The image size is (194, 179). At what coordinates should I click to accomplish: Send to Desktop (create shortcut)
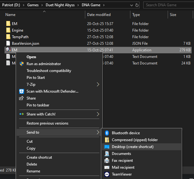point(133,147)
